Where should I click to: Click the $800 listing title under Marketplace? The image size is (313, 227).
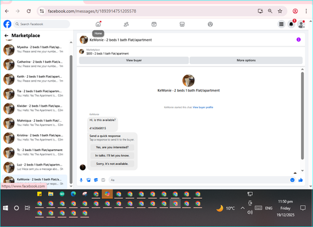coord(108,53)
